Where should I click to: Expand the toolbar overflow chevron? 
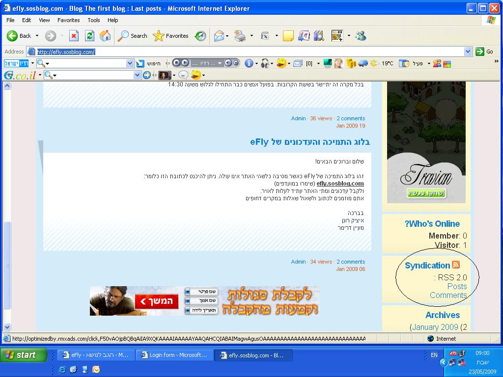click(x=497, y=61)
